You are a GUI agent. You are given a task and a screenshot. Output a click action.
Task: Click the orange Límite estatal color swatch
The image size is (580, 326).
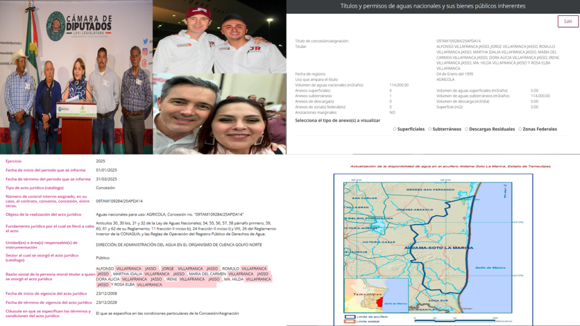(350, 321)
